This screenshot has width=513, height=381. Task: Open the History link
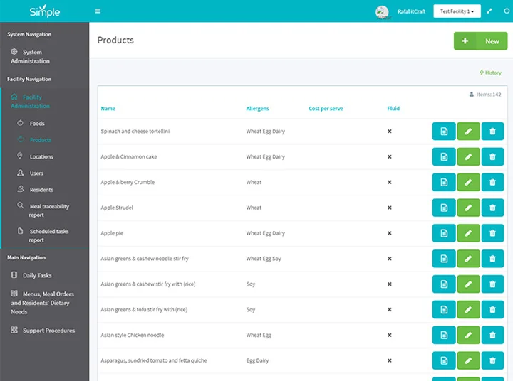490,73
